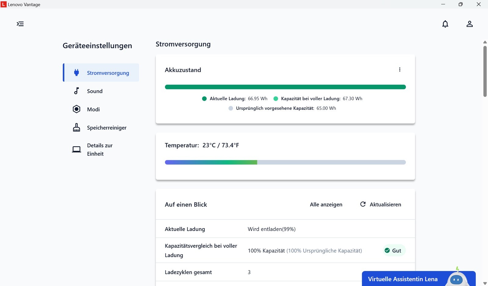Click the scrollbar up arrow
This screenshot has height=286, width=488.
click(485, 42)
